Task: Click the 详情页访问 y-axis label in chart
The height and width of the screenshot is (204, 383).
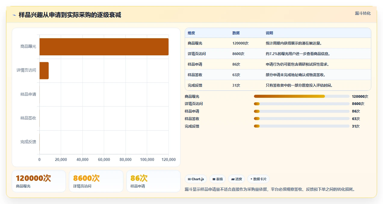Action: tap(26, 70)
